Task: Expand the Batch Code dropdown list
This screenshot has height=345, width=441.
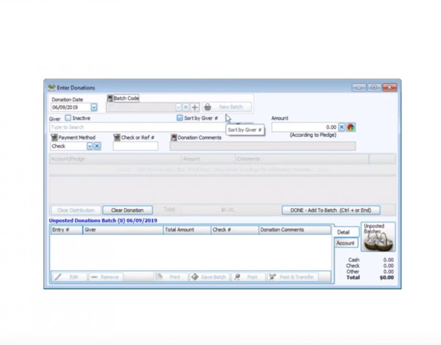Action: coord(178,107)
